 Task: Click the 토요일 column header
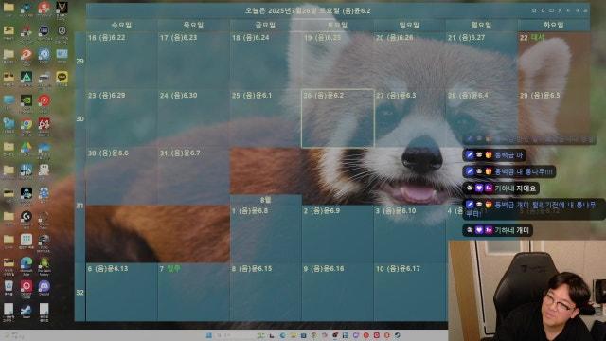(337, 26)
